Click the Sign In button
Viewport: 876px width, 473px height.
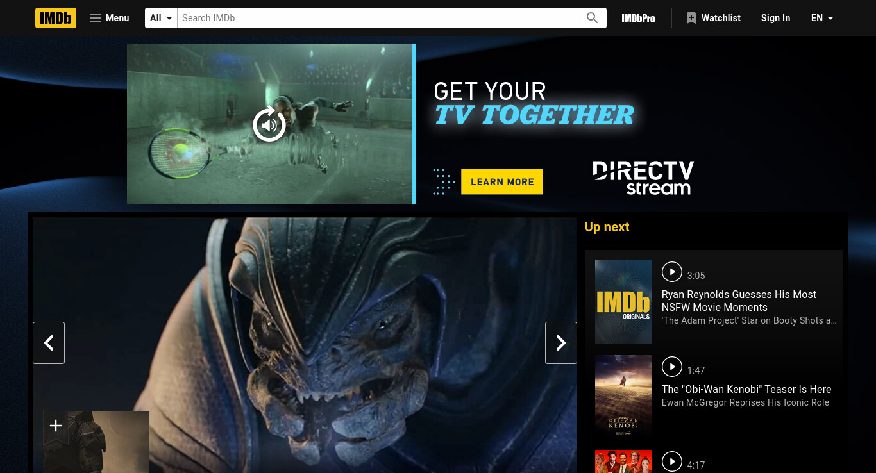775,18
